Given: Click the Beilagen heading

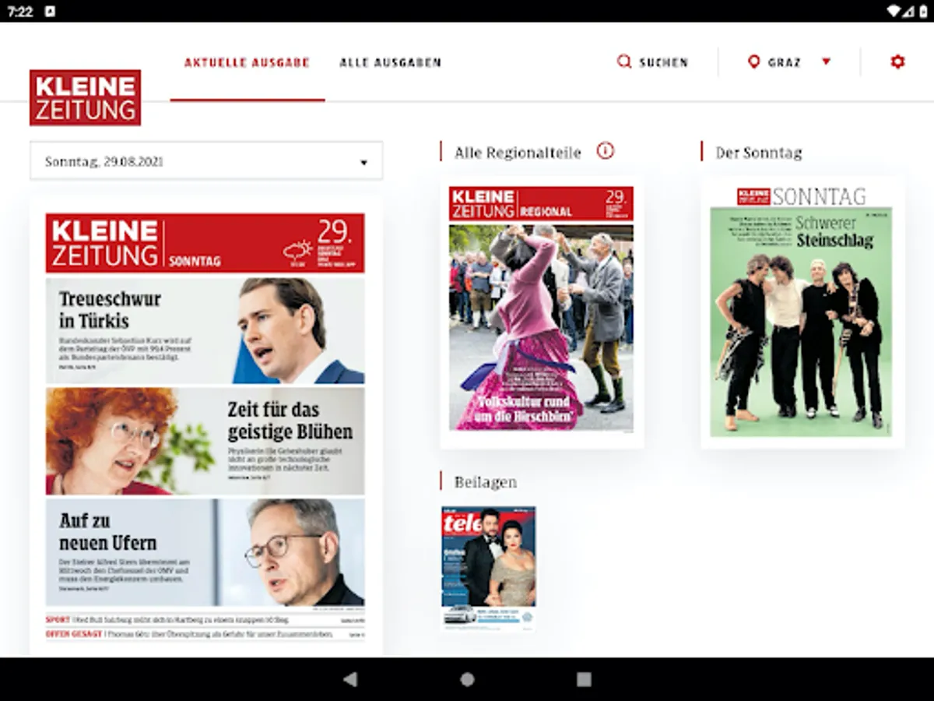Looking at the screenshot, I should 486,482.
